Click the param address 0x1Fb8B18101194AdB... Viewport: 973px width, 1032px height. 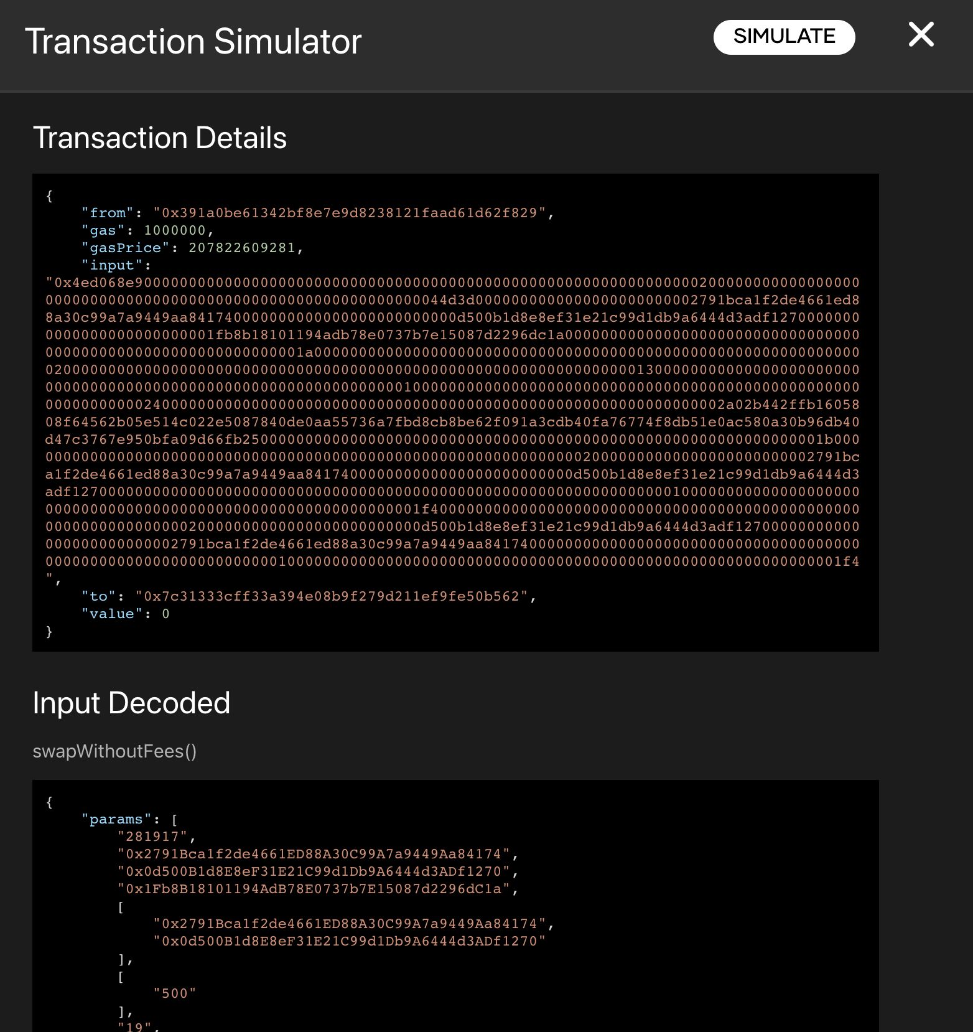(314, 889)
